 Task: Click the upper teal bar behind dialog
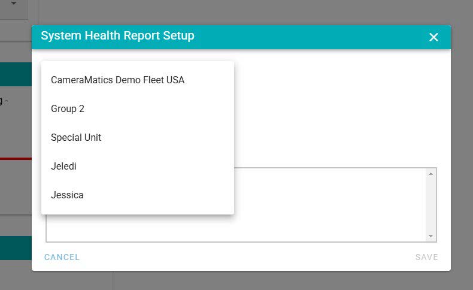point(16,74)
